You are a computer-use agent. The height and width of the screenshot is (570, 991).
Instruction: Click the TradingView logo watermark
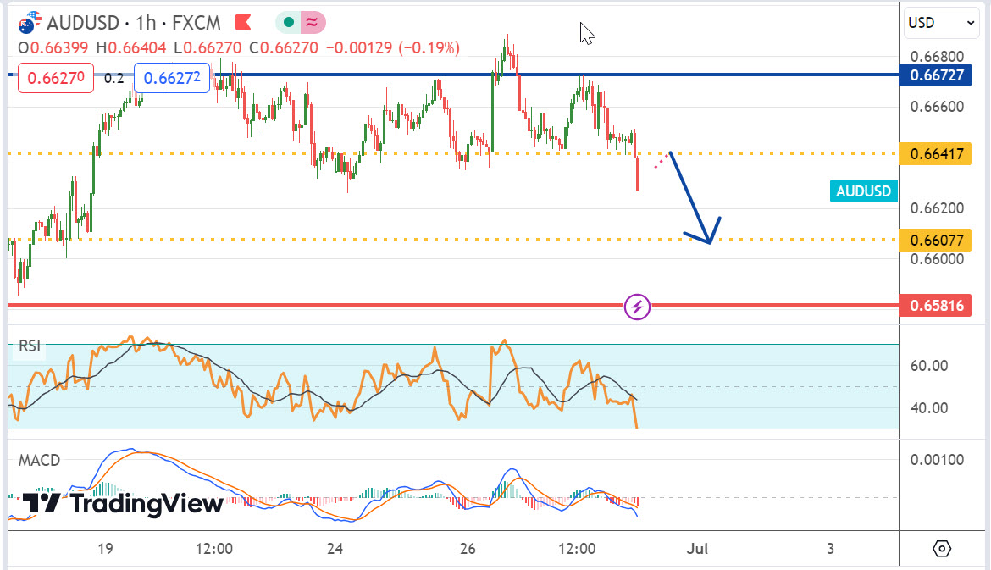pos(123,504)
